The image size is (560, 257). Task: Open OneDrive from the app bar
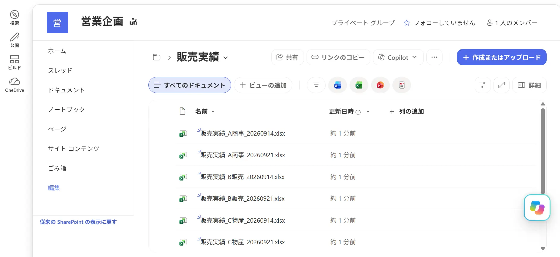(x=14, y=85)
